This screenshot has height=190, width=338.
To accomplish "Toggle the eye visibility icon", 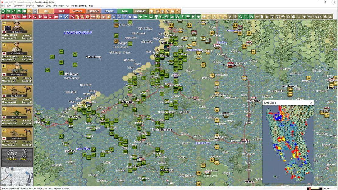I will tap(19, 11).
